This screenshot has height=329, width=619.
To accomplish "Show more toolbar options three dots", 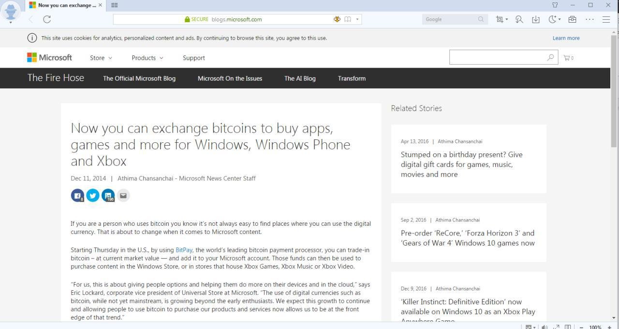I will 590,19.
